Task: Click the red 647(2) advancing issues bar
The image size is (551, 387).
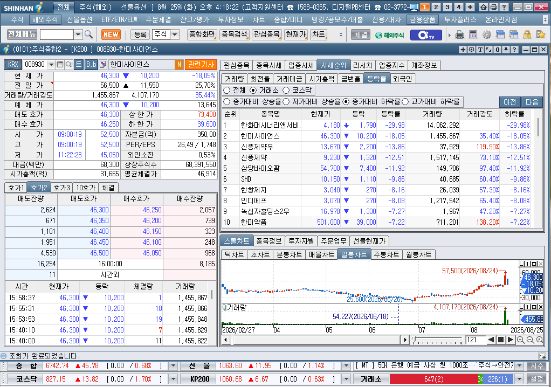Action: click(433, 379)
